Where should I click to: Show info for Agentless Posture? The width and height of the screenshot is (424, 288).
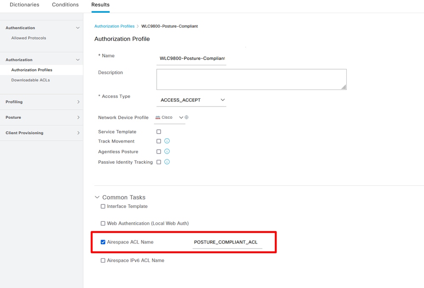(167, 151)
